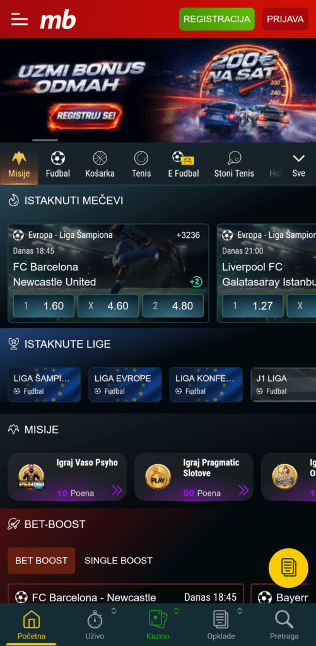Select odds 4.80 for Newcastle United

click(173, 306)
